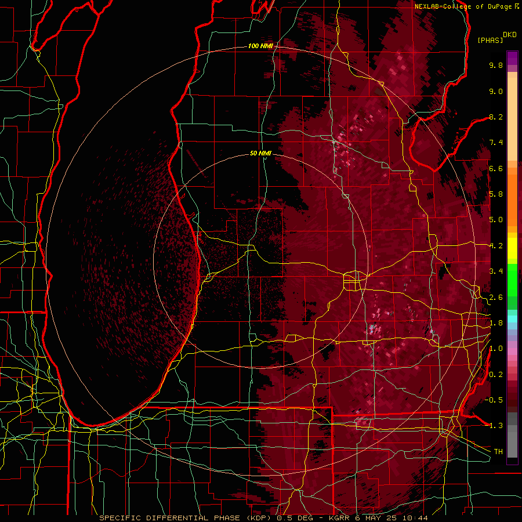Click the 8.2 scale value

point(496,117)
